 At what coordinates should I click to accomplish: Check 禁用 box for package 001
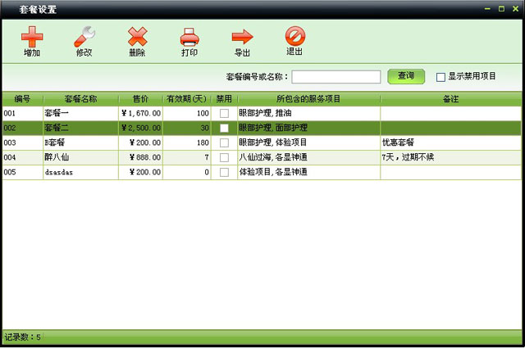tap(224, 113)
